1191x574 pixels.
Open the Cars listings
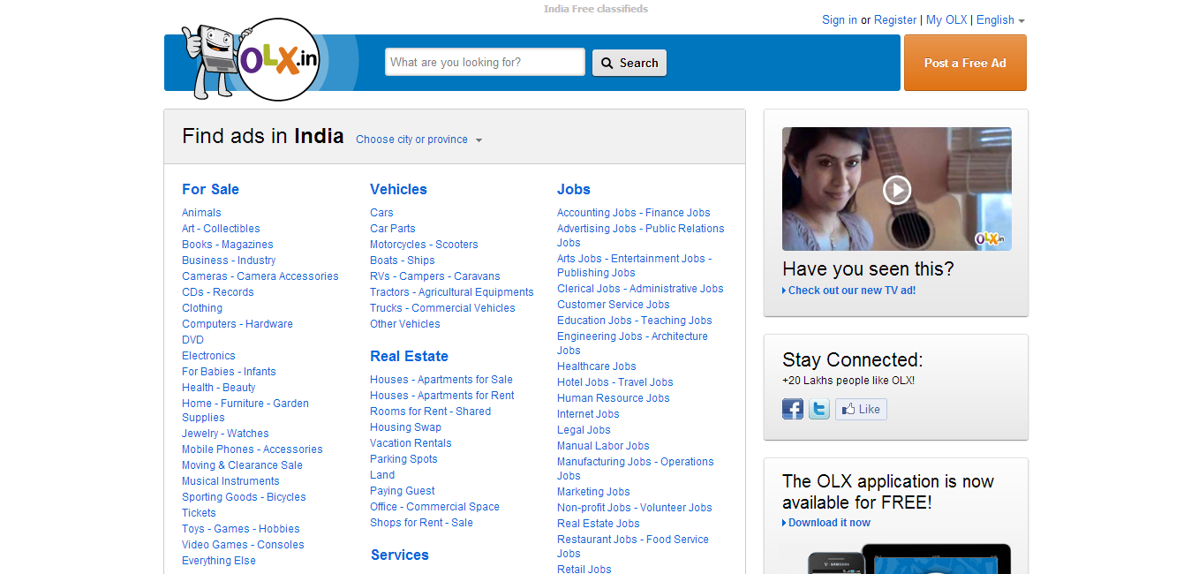click(x=381, y=213)
